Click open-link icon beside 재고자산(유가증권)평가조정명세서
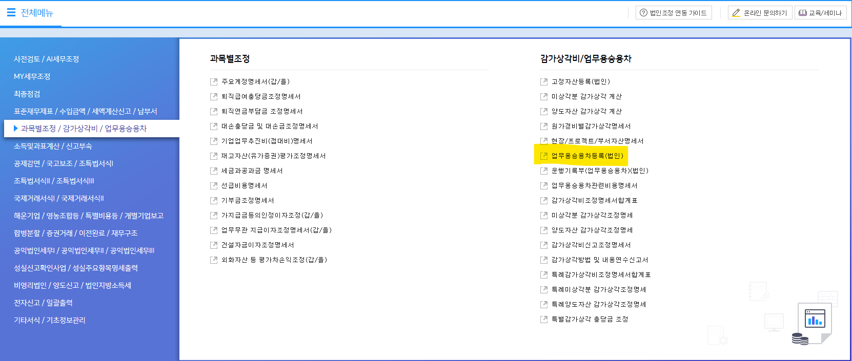This screenshot has width=852, height=361. click(214, 156)
